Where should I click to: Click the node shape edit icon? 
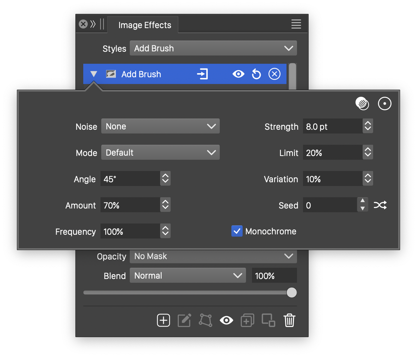[x=205, y=321]
